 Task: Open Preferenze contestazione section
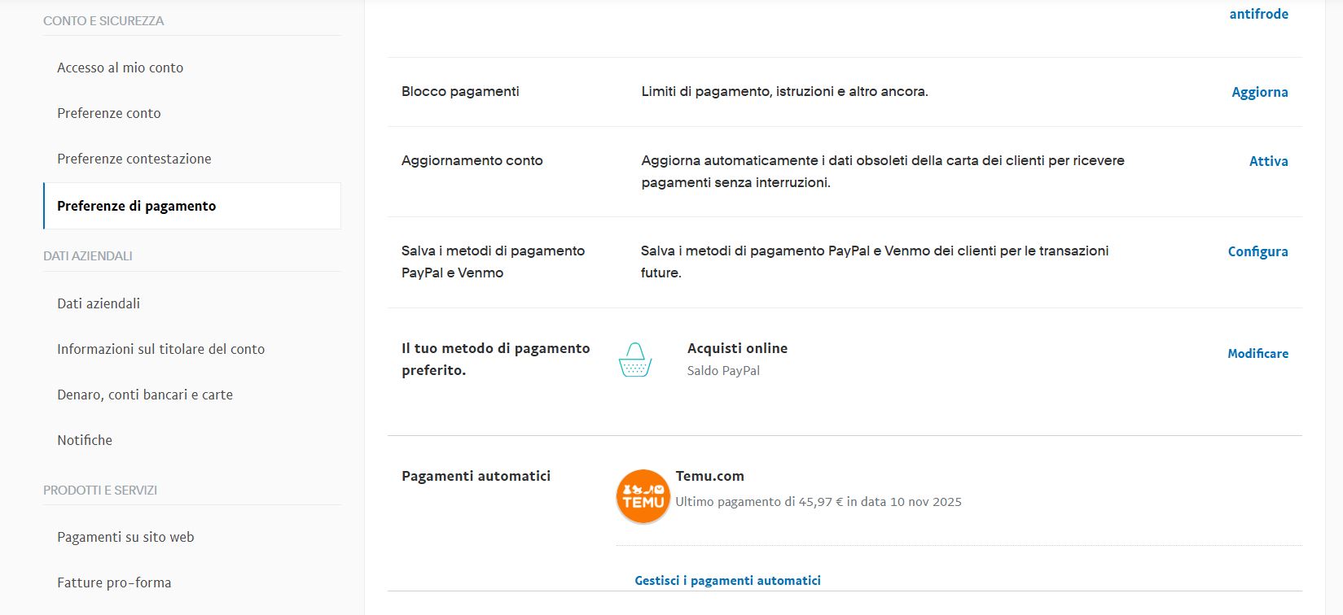pyautogui.click(x=134, y=159)
